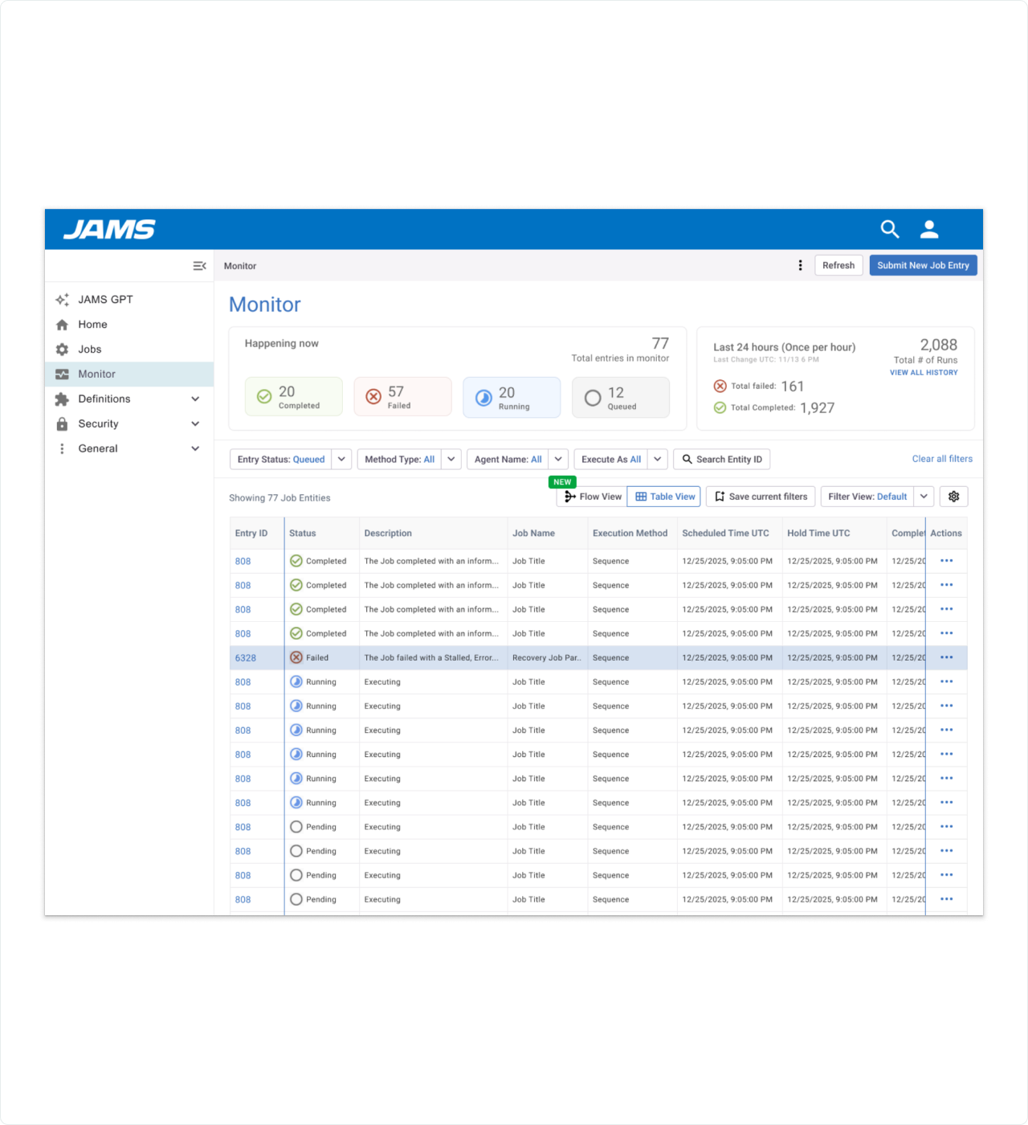Click the Clear all filters link
The width and height of the screenshot is (1028, 1125).
941,459
